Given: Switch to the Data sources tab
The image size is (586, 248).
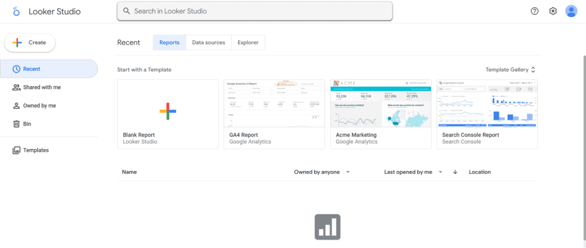Looking at the screenshot, I should click(208, 42).
